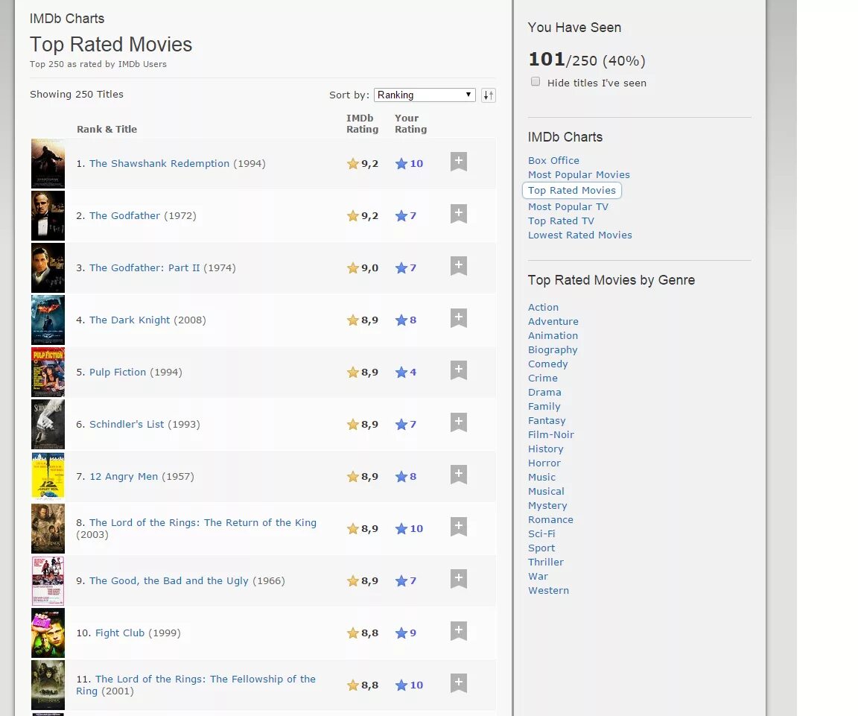Viewport: 858px width, 716px height.
Task: Open Schindler's List title link
Action: click(127, 424)
